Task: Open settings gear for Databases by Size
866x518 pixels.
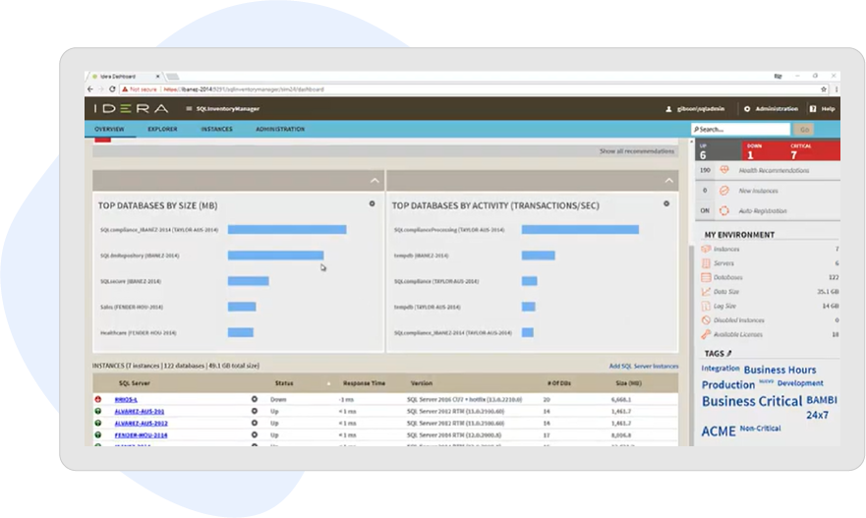Action: [373, 203]
